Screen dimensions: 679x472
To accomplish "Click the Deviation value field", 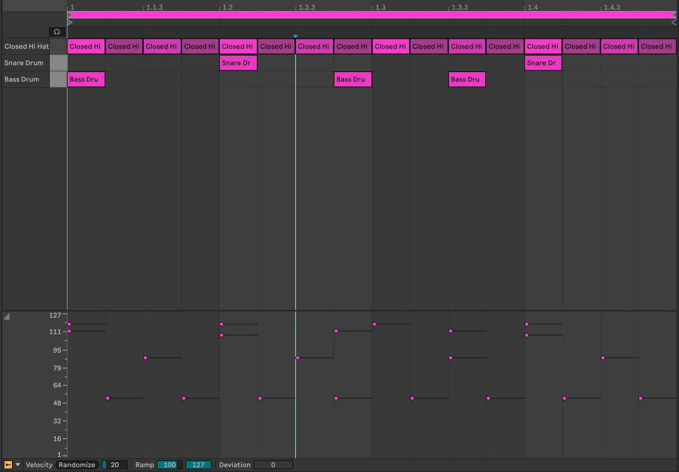I will (x=273, y=465).
